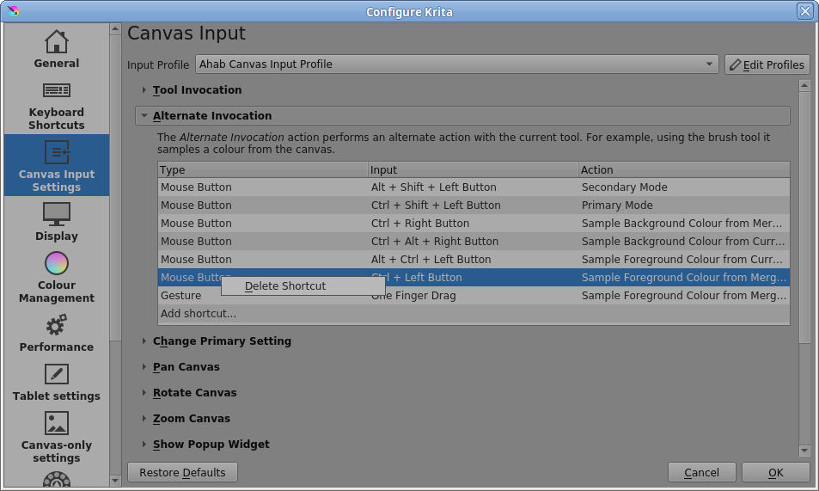Open the Display settings icon
The height and width of the screenshot is (491, 819).
pos(57,214)
